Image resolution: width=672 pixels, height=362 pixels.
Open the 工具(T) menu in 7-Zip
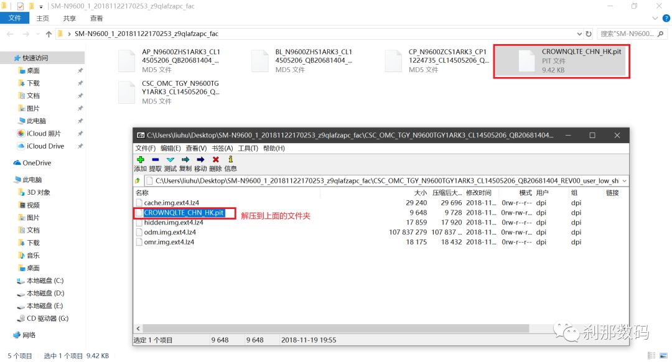click(x=248, y=148)
